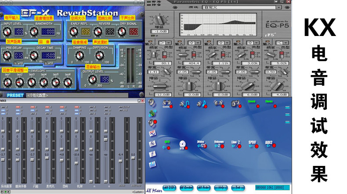Click the MX8 master fader reading -6.4
Viewport: 347px width, 194px height.
point(120,161)
